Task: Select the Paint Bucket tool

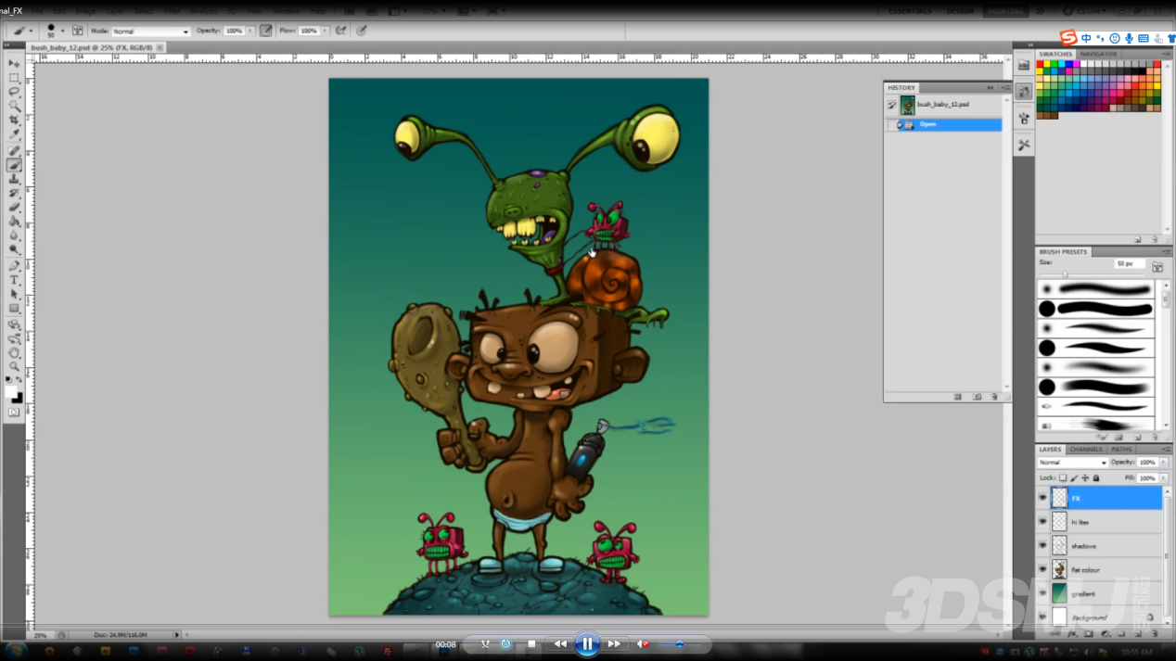Action: [x=14, y=222]
